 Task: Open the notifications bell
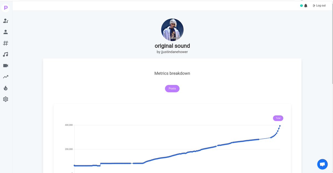(x=306, y=6)
